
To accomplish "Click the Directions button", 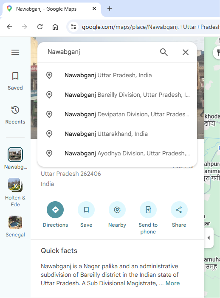I will click(x=55, y=214).
